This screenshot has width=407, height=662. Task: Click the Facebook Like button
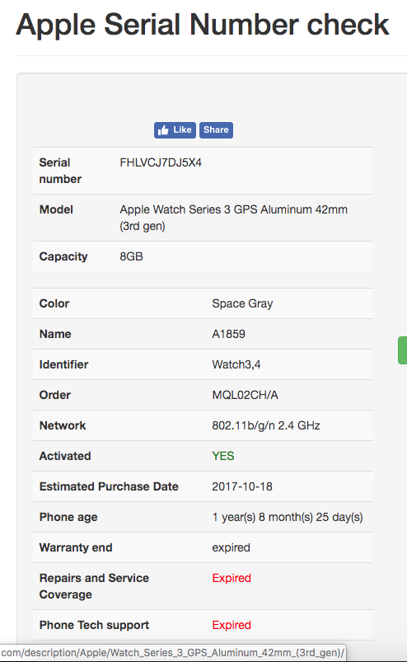pyautogui.click(x=175, y=130)
